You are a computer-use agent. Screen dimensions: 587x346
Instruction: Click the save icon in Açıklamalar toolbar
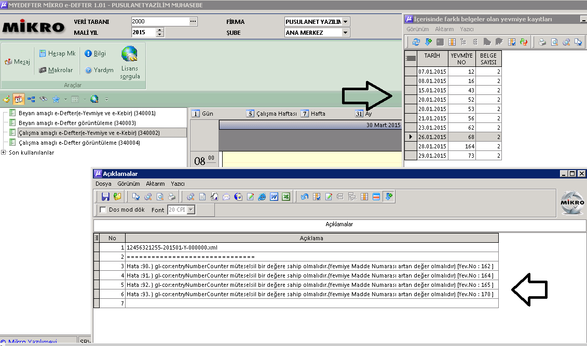[105, 197]
